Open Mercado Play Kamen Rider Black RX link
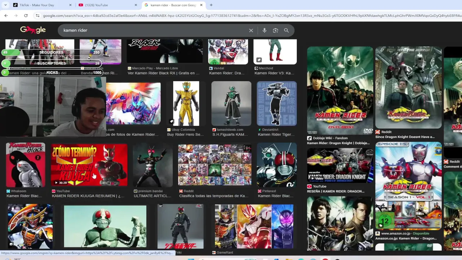 [164, 71]
